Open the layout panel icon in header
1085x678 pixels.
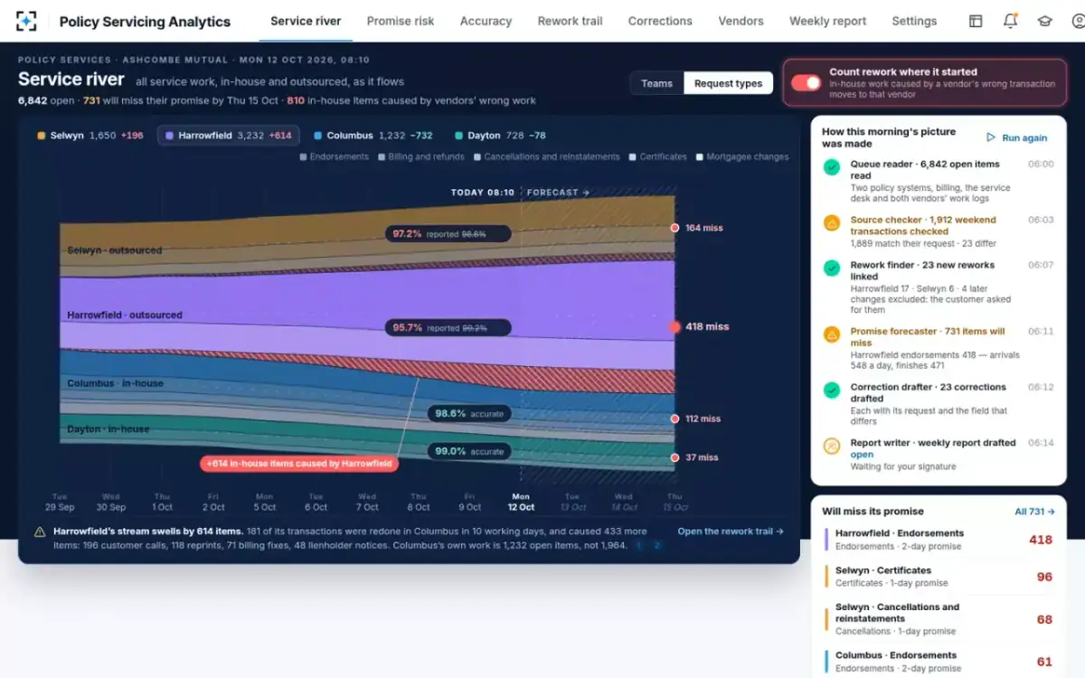976,21
